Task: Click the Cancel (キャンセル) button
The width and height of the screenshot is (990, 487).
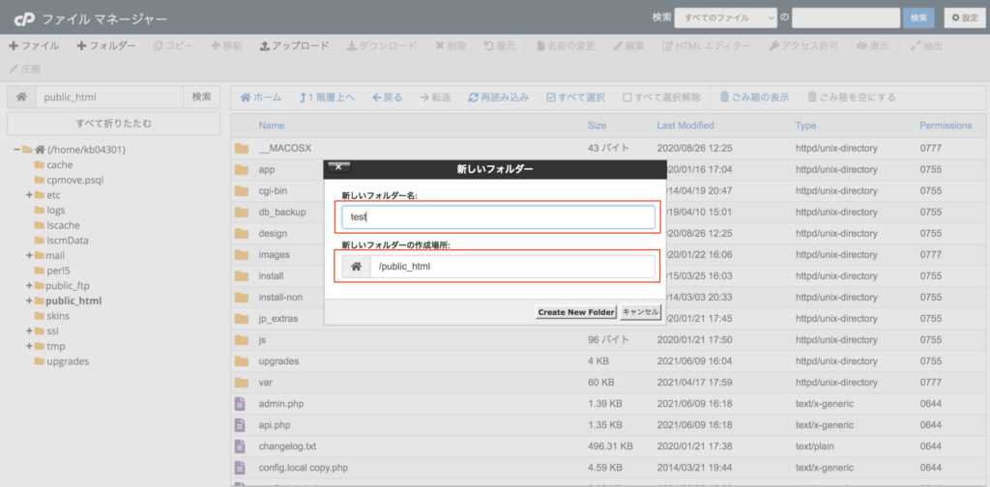Action: (x=640, y=312)
